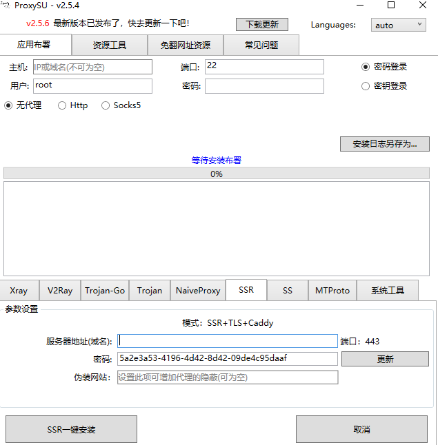Click the ProxySU app icon in title bar
Image resolution: width=438 pixels, height=445 pixels.
(x=5, y=6)
